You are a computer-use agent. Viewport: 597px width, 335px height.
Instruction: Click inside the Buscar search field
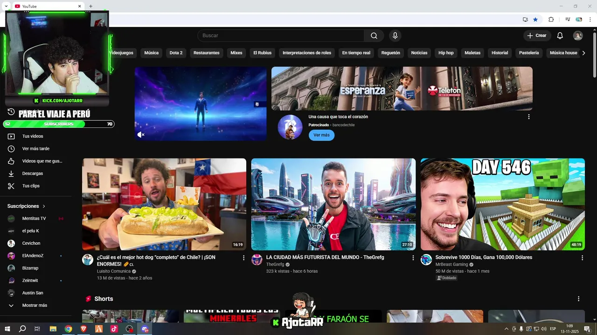tap(281, 36)
